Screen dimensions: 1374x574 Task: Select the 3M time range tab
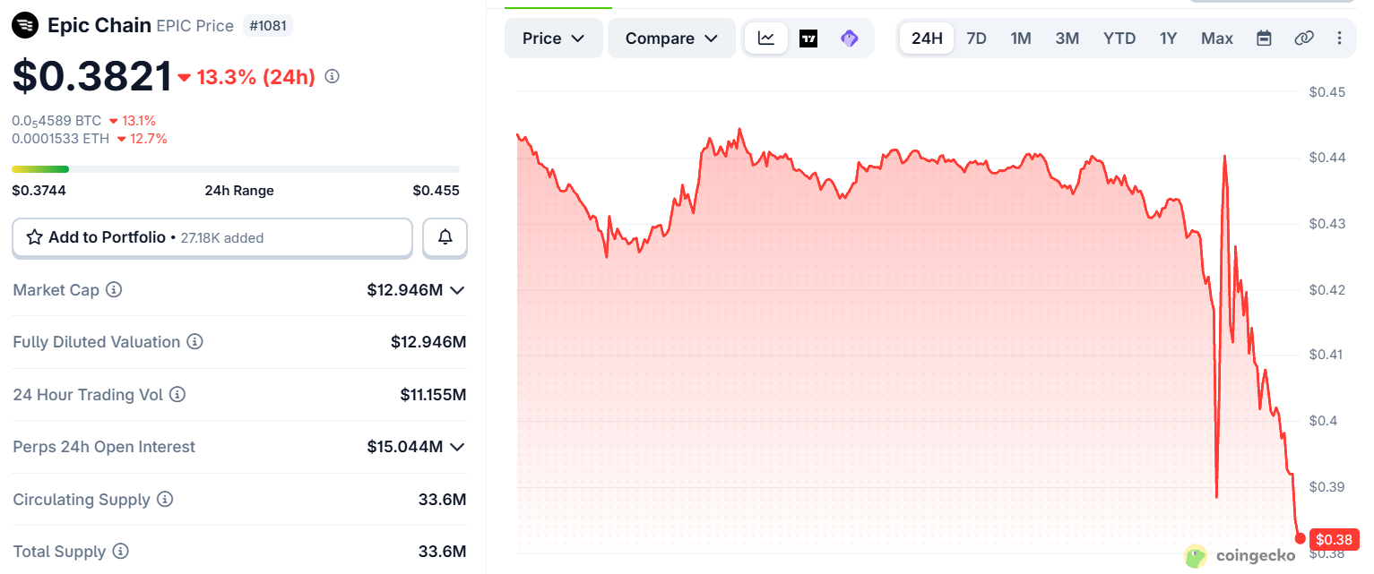(x=1067, y=39)
